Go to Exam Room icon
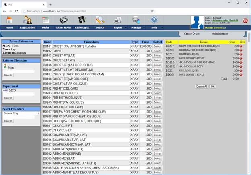251x175 pixels. point(64,20)
